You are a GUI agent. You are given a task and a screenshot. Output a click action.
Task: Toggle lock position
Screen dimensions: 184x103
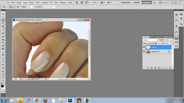tap(153, 43)
